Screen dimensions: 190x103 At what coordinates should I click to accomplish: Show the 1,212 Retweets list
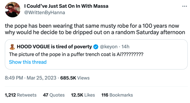[x=21, y=95]
